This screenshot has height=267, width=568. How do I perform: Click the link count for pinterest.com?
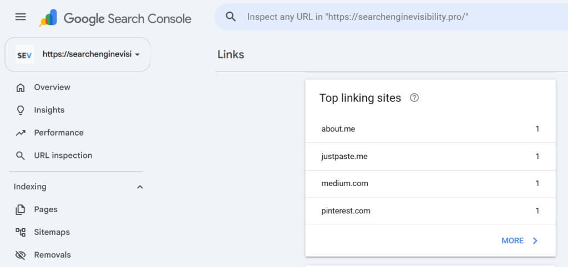pos(537,210)
